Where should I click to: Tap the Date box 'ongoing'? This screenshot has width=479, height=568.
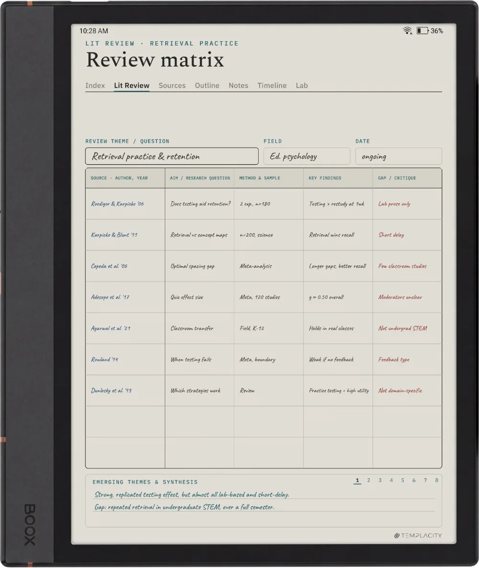399,156
